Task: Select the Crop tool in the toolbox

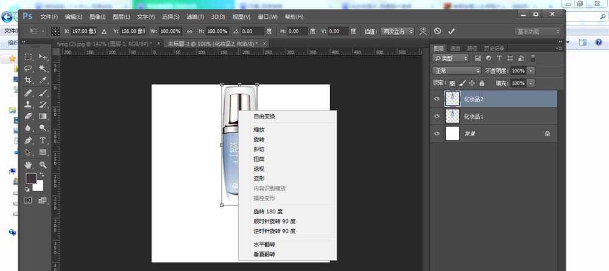Action: click(x=28, y=80)
